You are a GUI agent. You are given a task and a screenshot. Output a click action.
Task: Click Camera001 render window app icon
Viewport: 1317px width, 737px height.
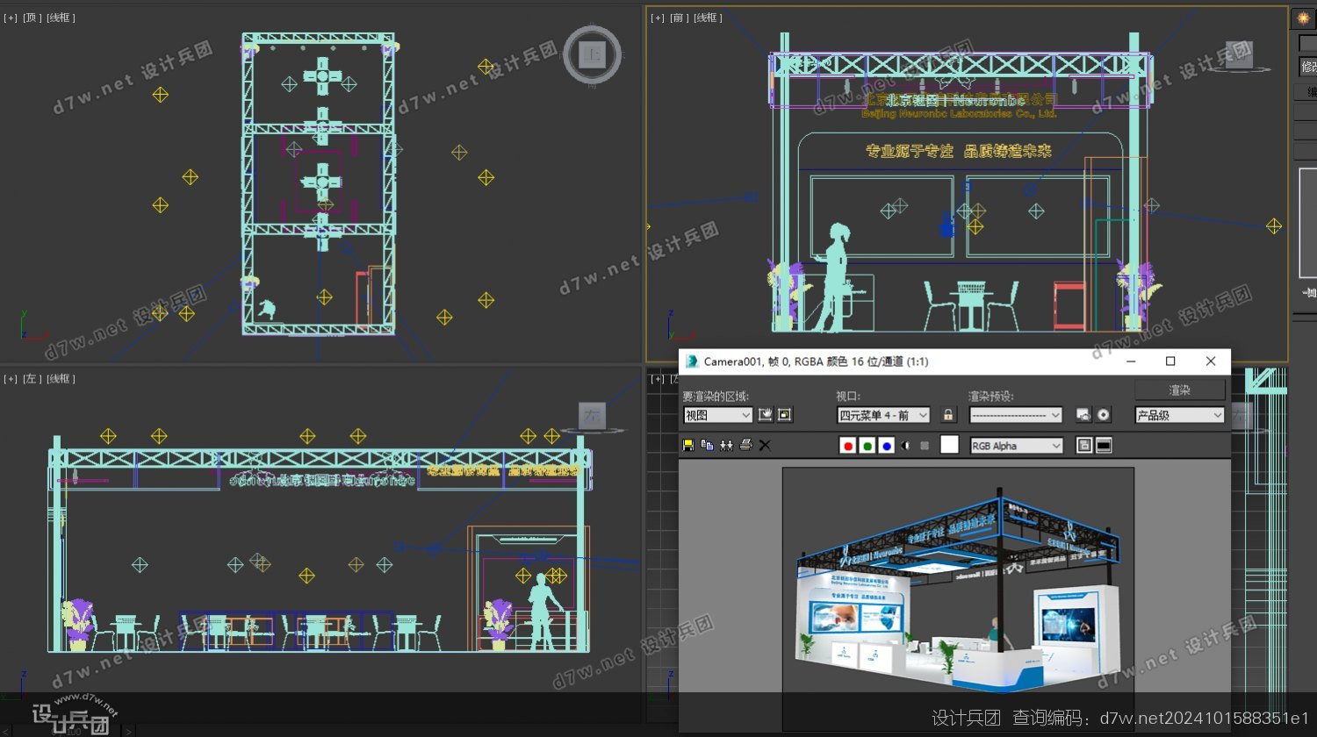691,361
